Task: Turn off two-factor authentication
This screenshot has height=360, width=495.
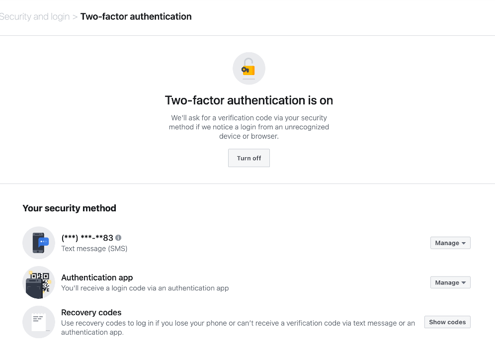Action: tap(249, 158)
